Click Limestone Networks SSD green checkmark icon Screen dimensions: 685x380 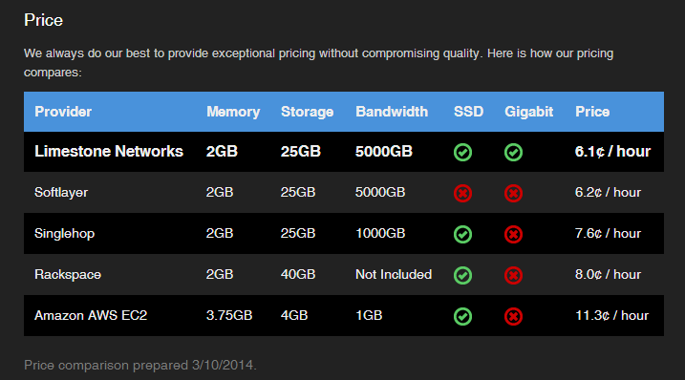click(x=462, y=153)
